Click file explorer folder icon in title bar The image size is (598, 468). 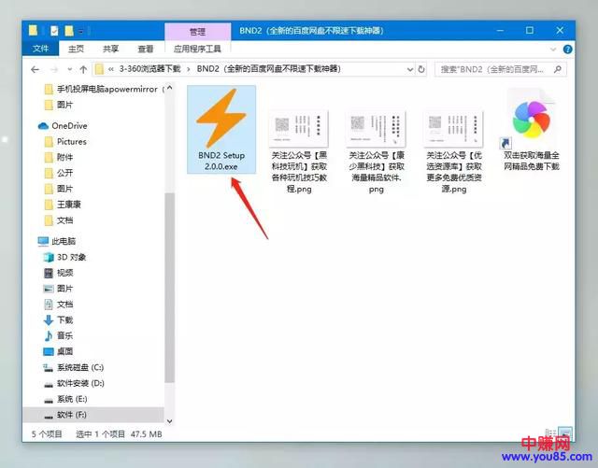click(x=34, y=31)
